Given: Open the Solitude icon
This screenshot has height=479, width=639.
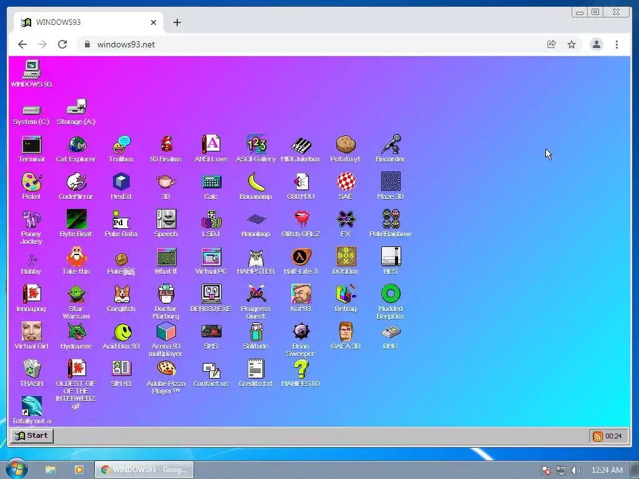Looking at the screenshot, I should [x=256, y=332].
